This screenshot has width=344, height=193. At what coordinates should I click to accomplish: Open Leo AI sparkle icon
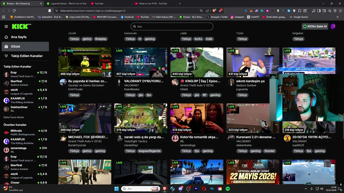[x=330, y=11]
